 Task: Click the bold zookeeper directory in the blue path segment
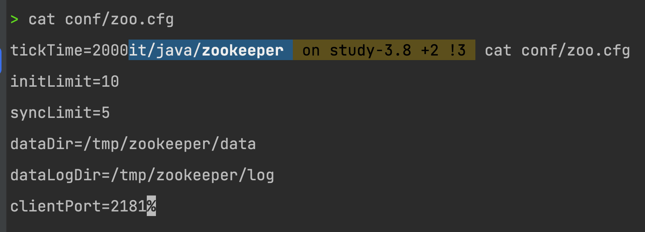coord(243,50)
